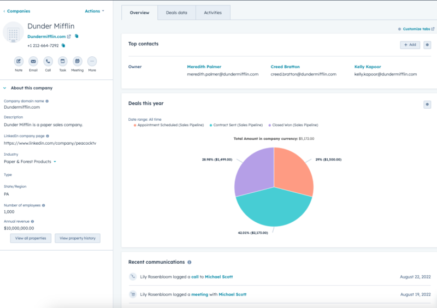Click the Email icon button
Screen dimensions: 437x308
pyautogui.click(x=33, y=61)
